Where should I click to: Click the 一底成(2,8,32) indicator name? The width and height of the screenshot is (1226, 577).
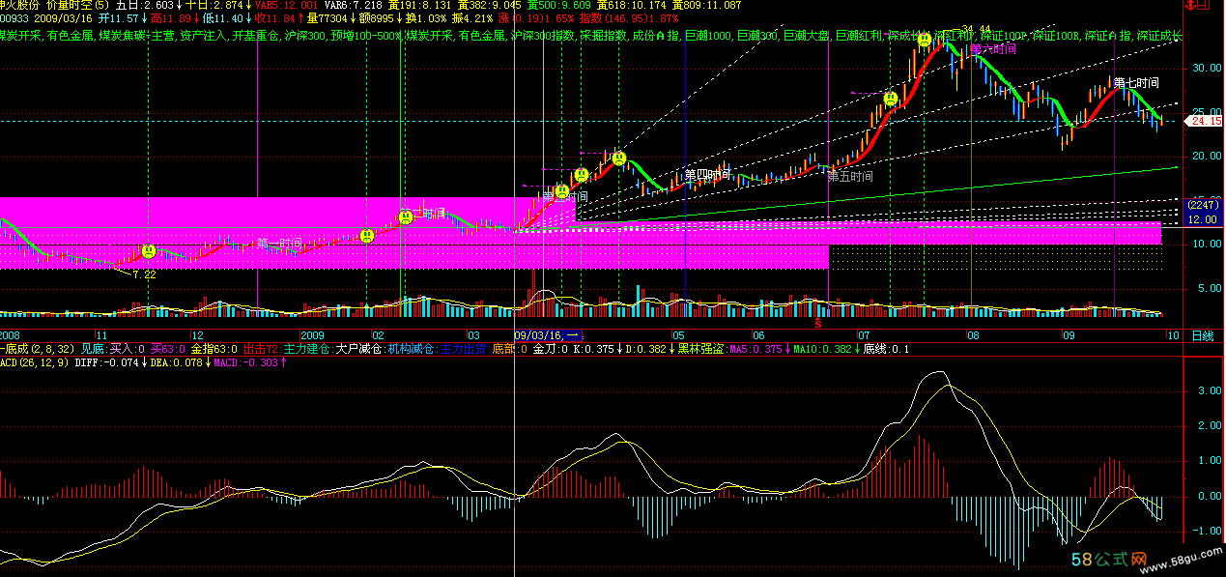coord(37,349)
